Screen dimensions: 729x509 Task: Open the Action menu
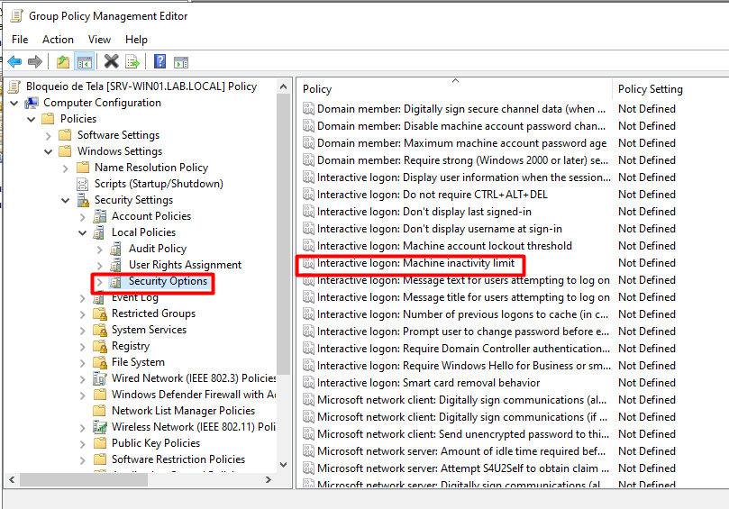coord(58,40)
